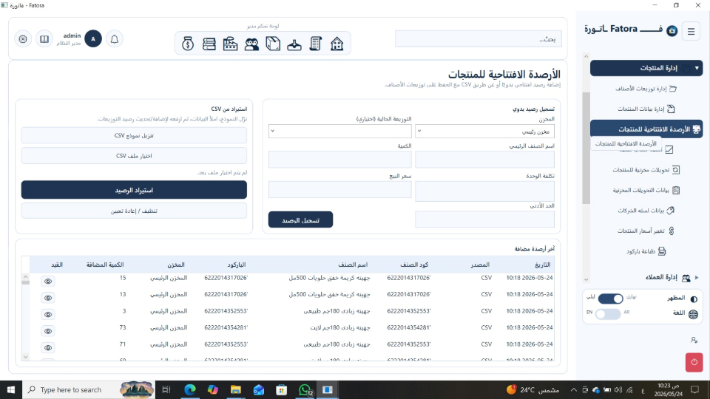The image size is (710, 399).
Task: Open the invoice receipt scroll icon in toolbar
Action: 316,44
